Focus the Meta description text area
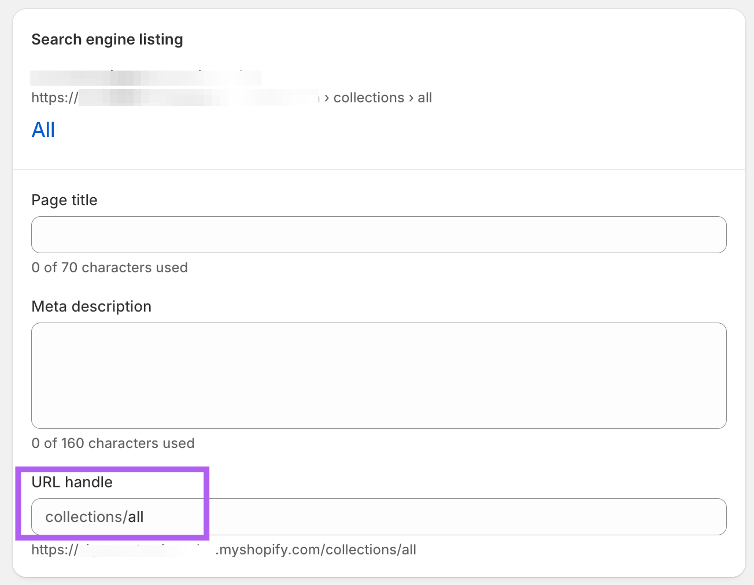The width and height of the screenshot is (754, 585). (379, 376)
